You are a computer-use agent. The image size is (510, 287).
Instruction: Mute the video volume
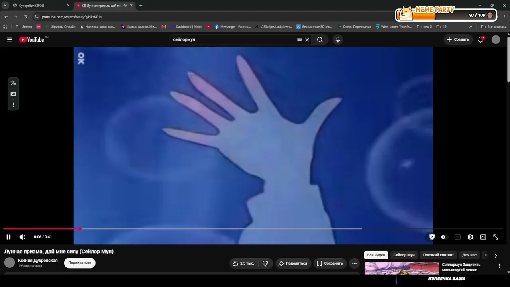[x=22, y=237]
